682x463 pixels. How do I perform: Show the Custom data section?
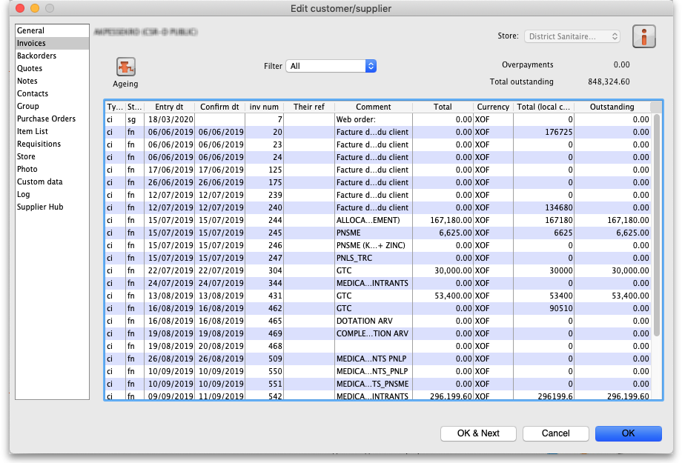tap(39, 181)
